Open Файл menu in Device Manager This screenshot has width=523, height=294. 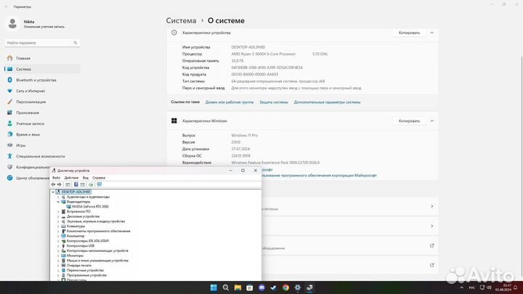(x=57, y=178)
